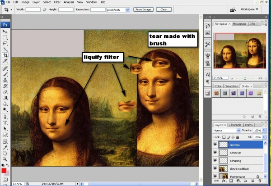Image resolution: width=271 pixels, height=186 pixels.
Task: Select the Type tool
Action: (5, 123)
